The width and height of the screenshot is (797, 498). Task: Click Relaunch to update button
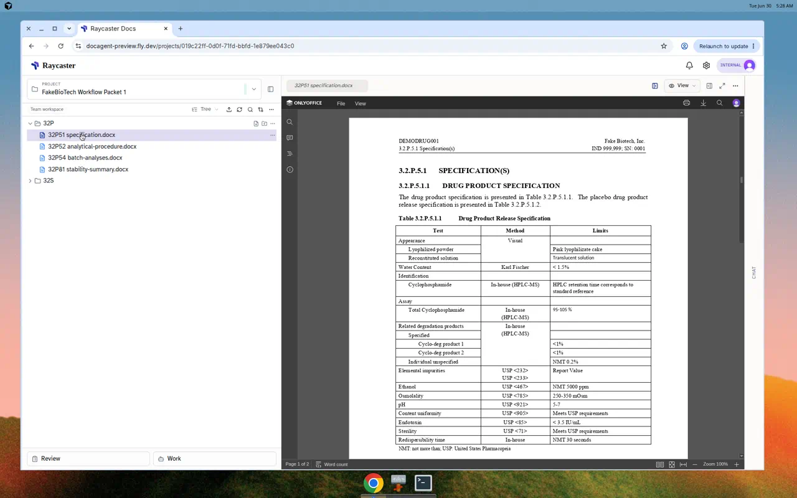pos(727,46)
